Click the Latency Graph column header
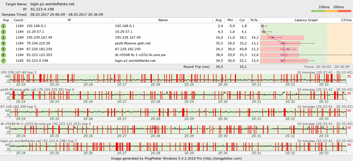The height and width of the screenshot is (161, 353). point(306,20)
